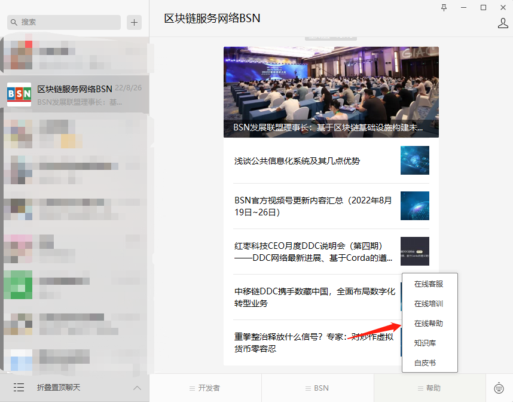The image size is (513, 402).
Task: Open the account profile icon
Action: [503, 23]
